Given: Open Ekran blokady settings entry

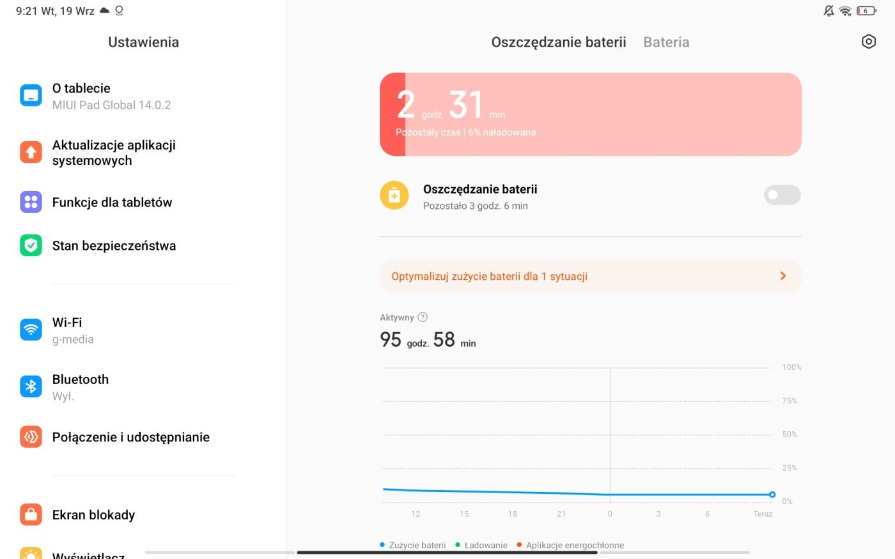Looking at the screenshot, I should coord(143,514).
